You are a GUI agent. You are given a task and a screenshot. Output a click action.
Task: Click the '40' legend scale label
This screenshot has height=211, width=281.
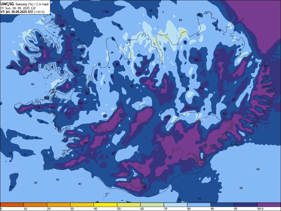95,209
